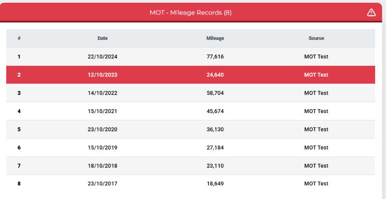386x199 pixels.
Task: Select the 15/10/2021 record date
Action: tap(103, 111)
